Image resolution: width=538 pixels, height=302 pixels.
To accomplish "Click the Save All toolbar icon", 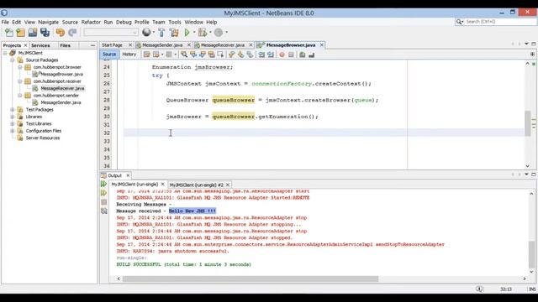I will pyautogui.click(x=45, y=33).
